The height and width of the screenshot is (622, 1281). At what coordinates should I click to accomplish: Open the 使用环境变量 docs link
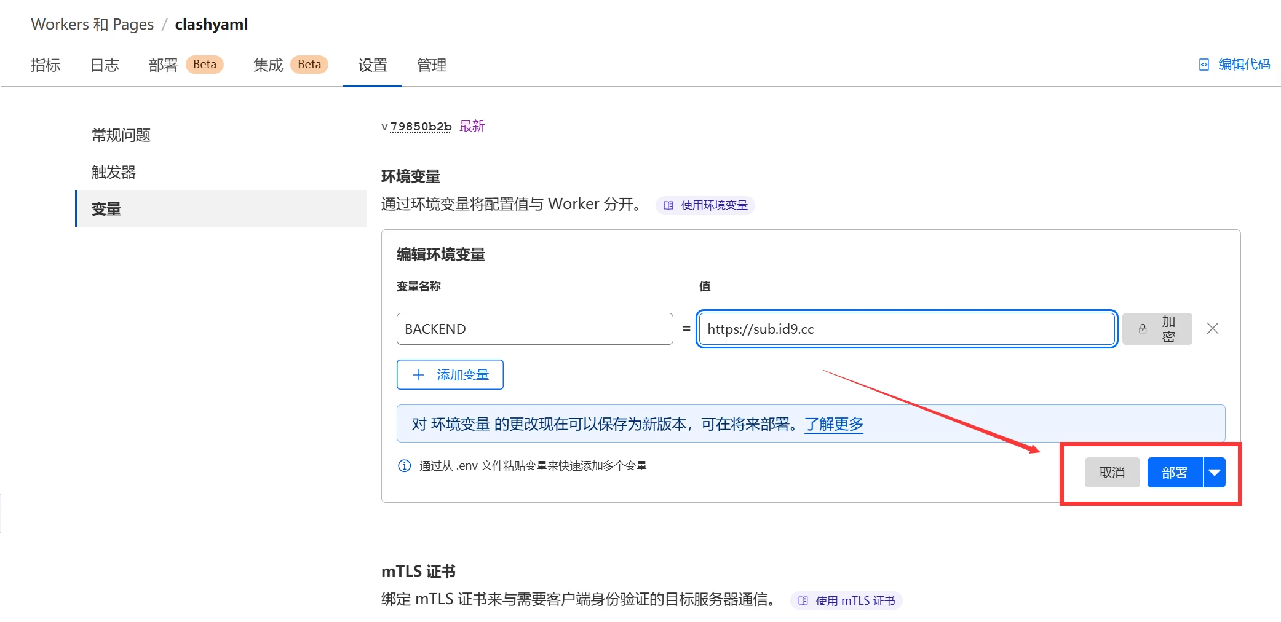point(705,205)
